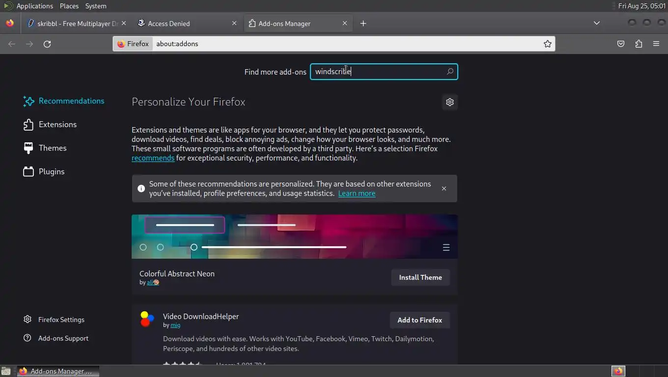668x377 pixels.
Task: Open Firefox Settings from the sidebar
Action: click(x=54, y=320)
